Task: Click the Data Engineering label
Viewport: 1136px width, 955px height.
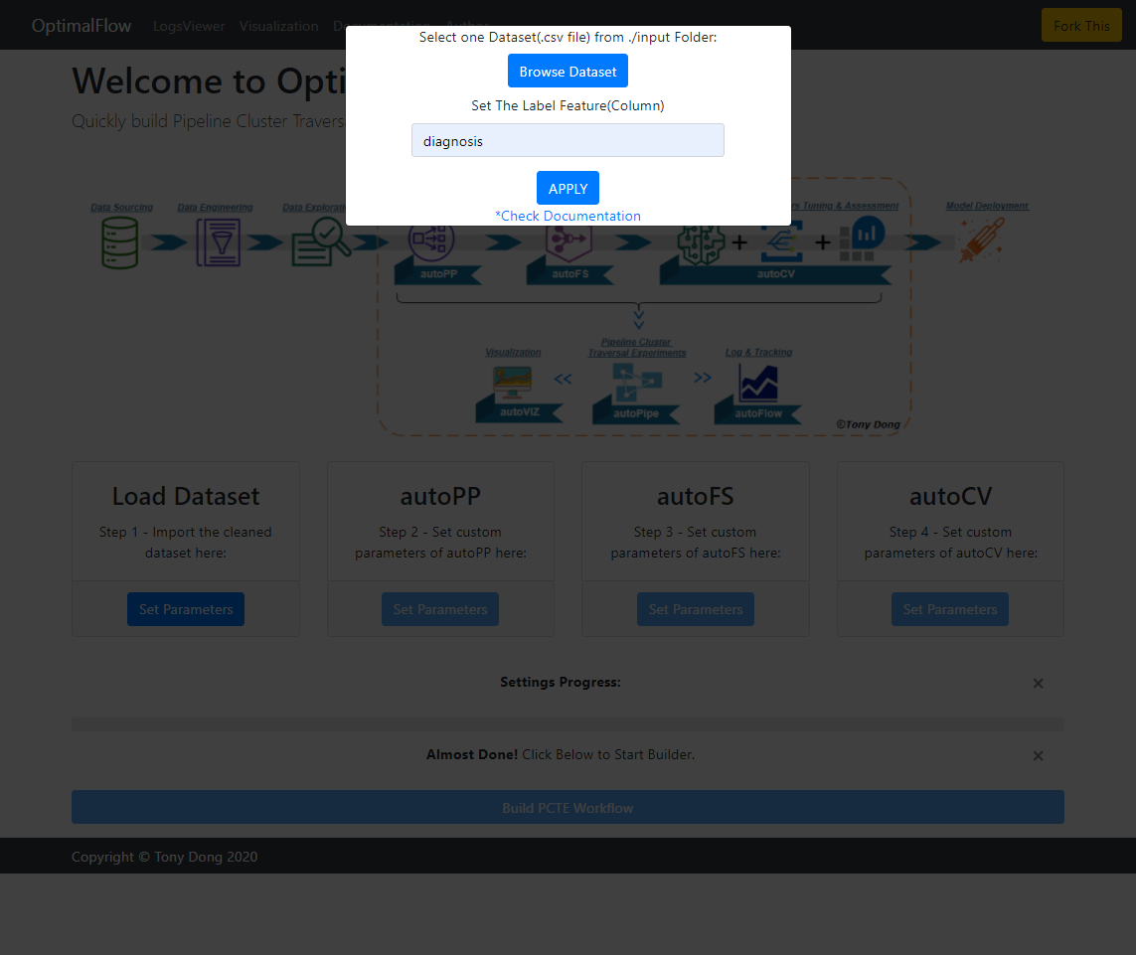Action: pyautogui.click(x=215, y=208)
